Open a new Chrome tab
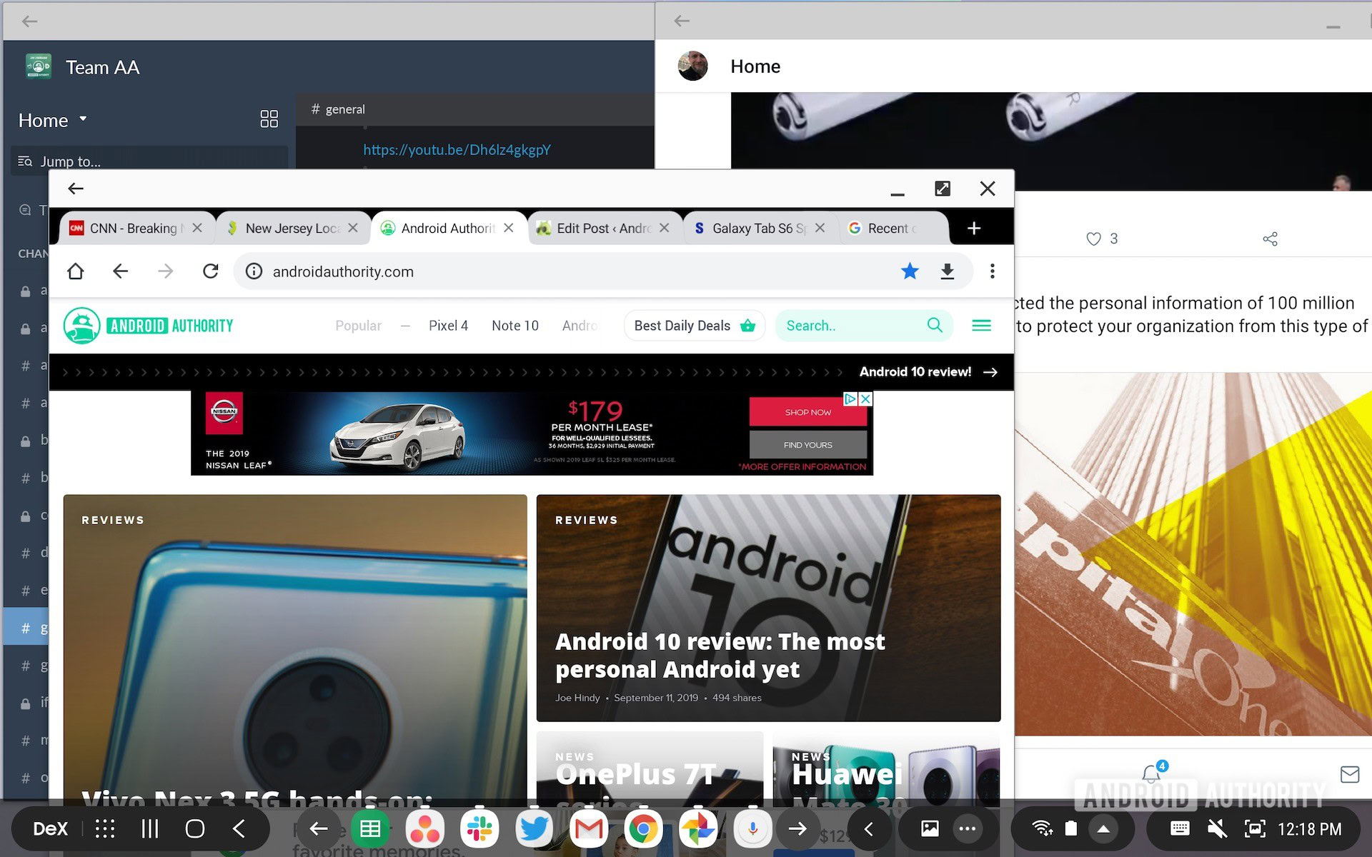 click(973, 229)
